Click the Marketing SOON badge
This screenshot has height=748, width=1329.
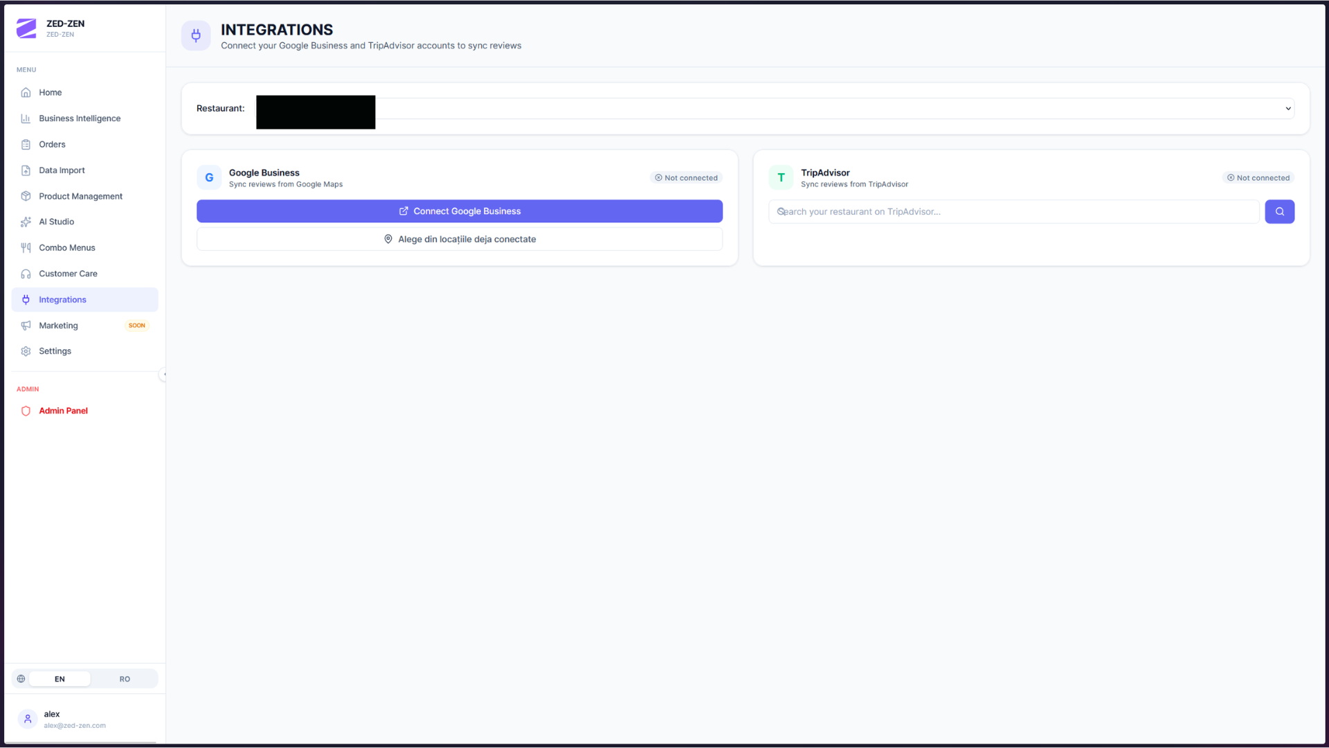(137, 326)
